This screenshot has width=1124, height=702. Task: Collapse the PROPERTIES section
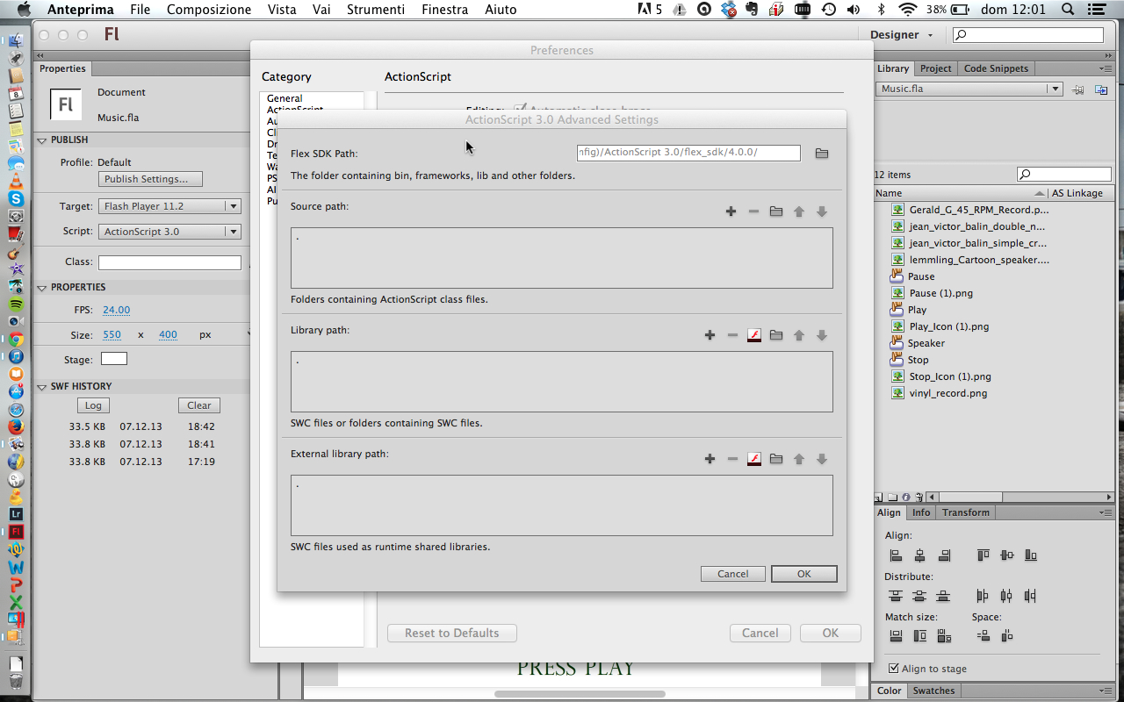click(42, 287)
